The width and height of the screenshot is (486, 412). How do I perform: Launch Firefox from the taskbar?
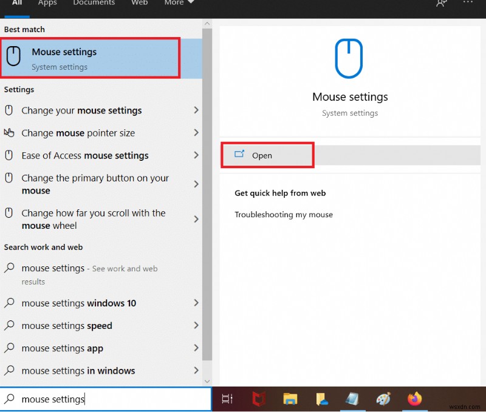pyautogui.click(x=416, y=399)
